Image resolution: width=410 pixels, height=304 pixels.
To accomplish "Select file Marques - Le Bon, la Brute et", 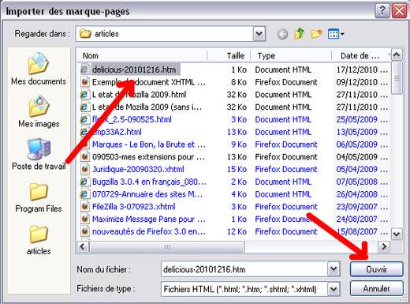I will coord(149,144).
